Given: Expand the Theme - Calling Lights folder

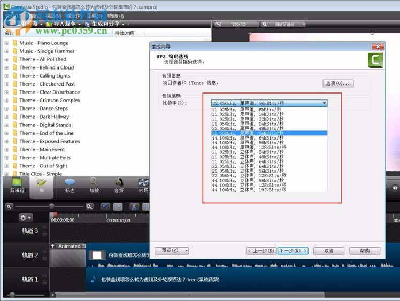Looking at the screenshot, I should point(6,76).
